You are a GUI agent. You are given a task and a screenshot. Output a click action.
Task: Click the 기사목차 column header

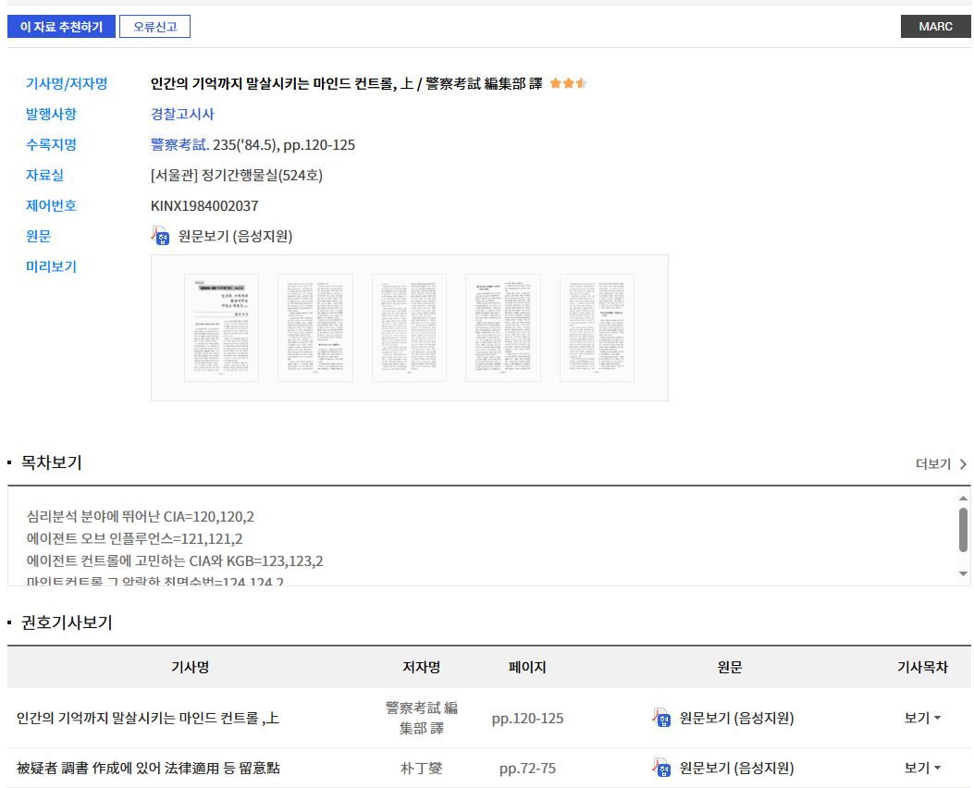coord(922,667)
